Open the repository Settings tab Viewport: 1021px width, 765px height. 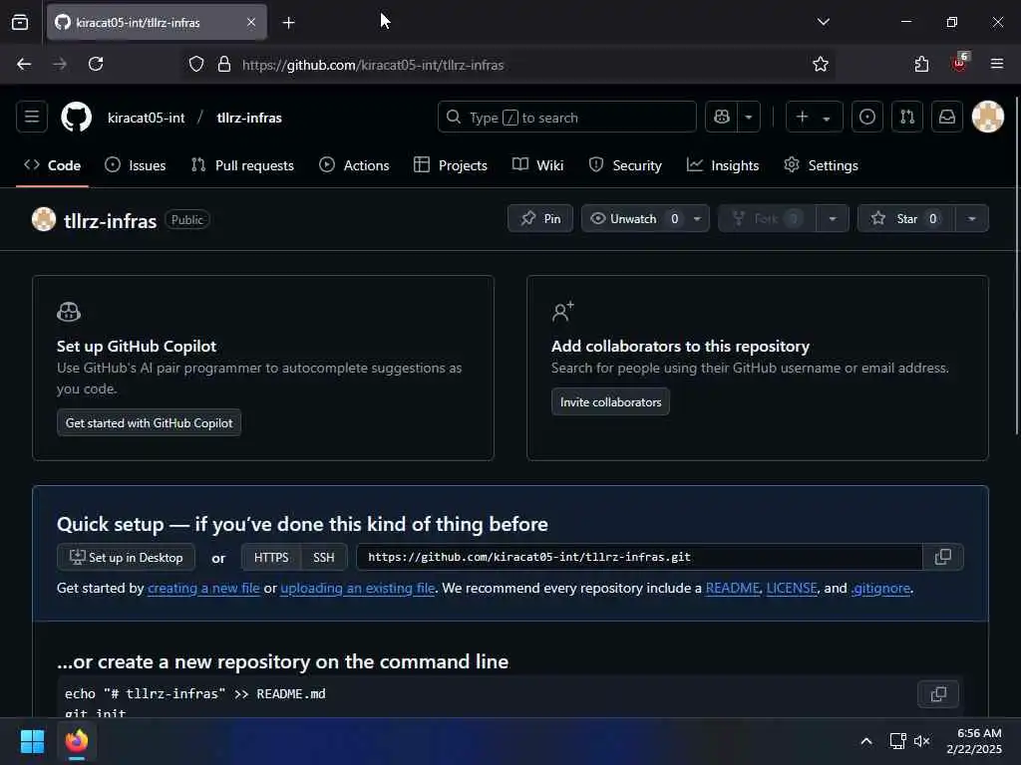tap(822, 165)
